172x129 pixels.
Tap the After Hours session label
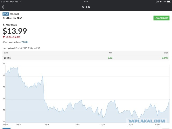[x=11, y=25]
